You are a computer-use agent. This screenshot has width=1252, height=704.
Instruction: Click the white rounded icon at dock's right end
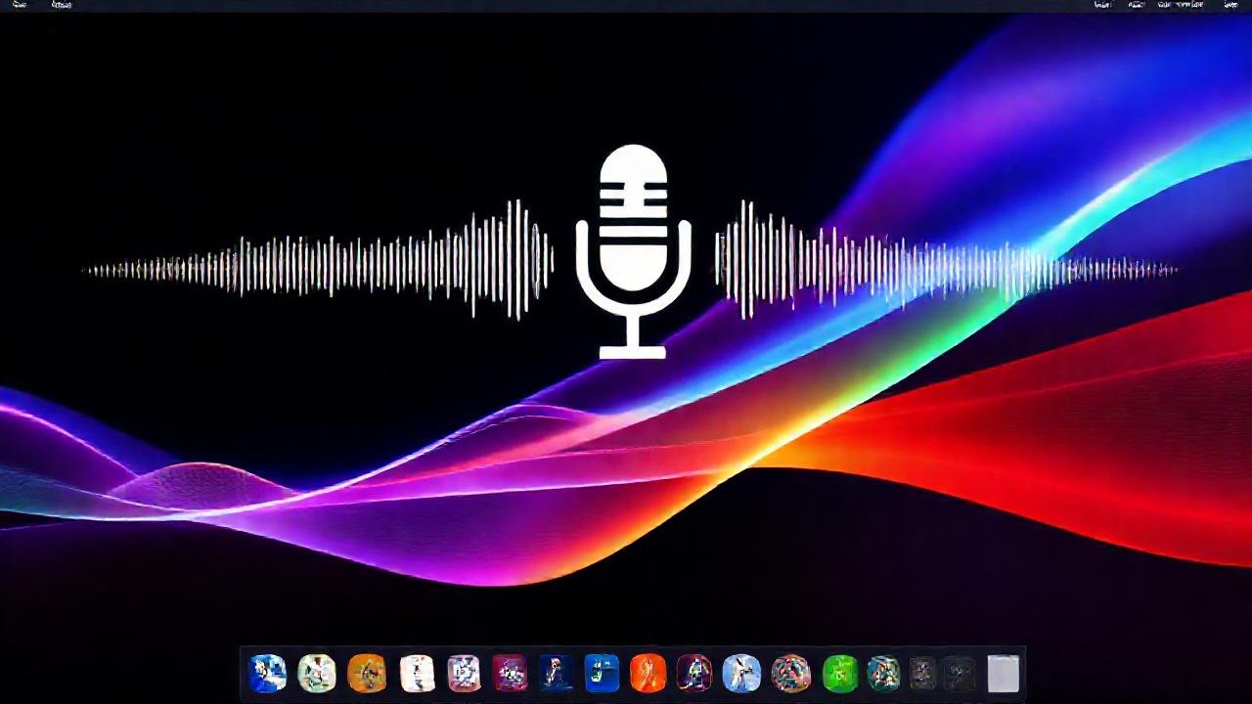pyautogui.click(x=1002, y=672)
